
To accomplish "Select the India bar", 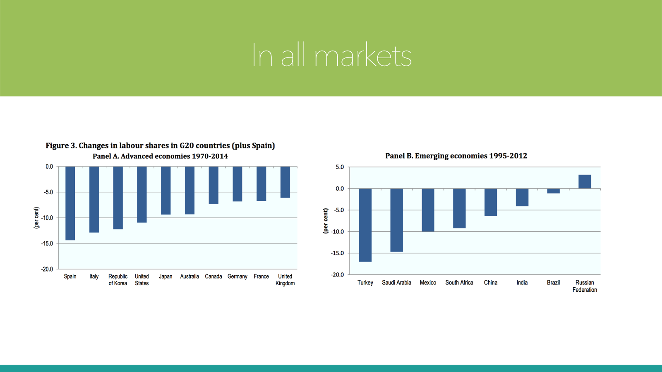I will [522, 198].
